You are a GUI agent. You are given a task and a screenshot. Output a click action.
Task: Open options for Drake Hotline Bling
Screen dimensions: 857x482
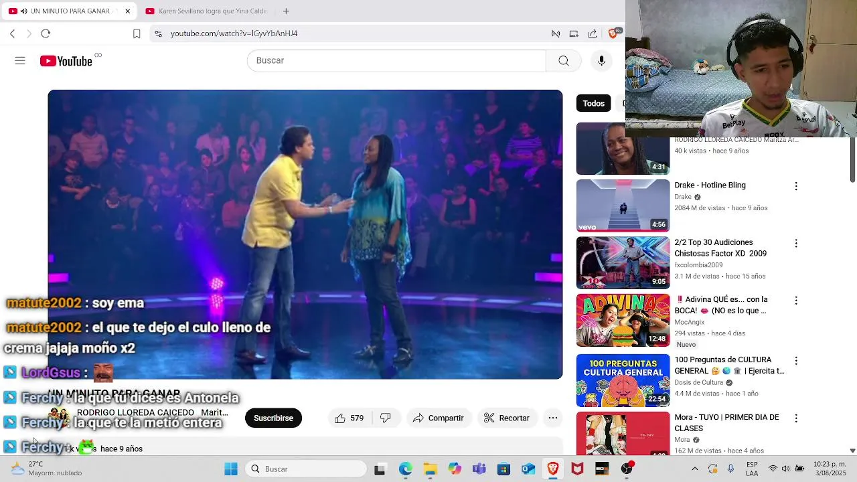tap(796, 186)
